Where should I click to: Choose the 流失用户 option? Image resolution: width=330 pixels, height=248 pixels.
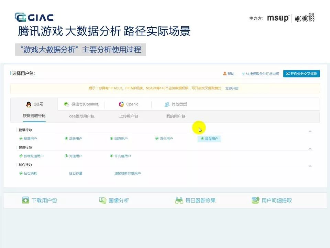(164, 138)
